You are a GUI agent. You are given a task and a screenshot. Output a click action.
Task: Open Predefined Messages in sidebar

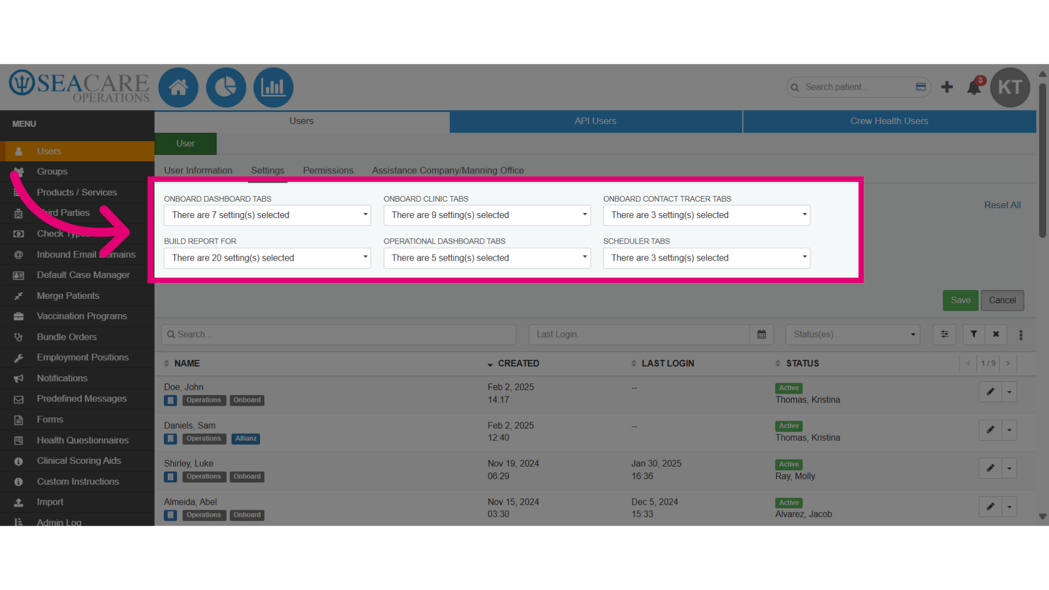click(77, 399)
